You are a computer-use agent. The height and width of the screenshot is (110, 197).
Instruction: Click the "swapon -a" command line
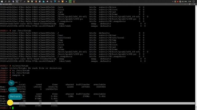click(x=18, y=75)
